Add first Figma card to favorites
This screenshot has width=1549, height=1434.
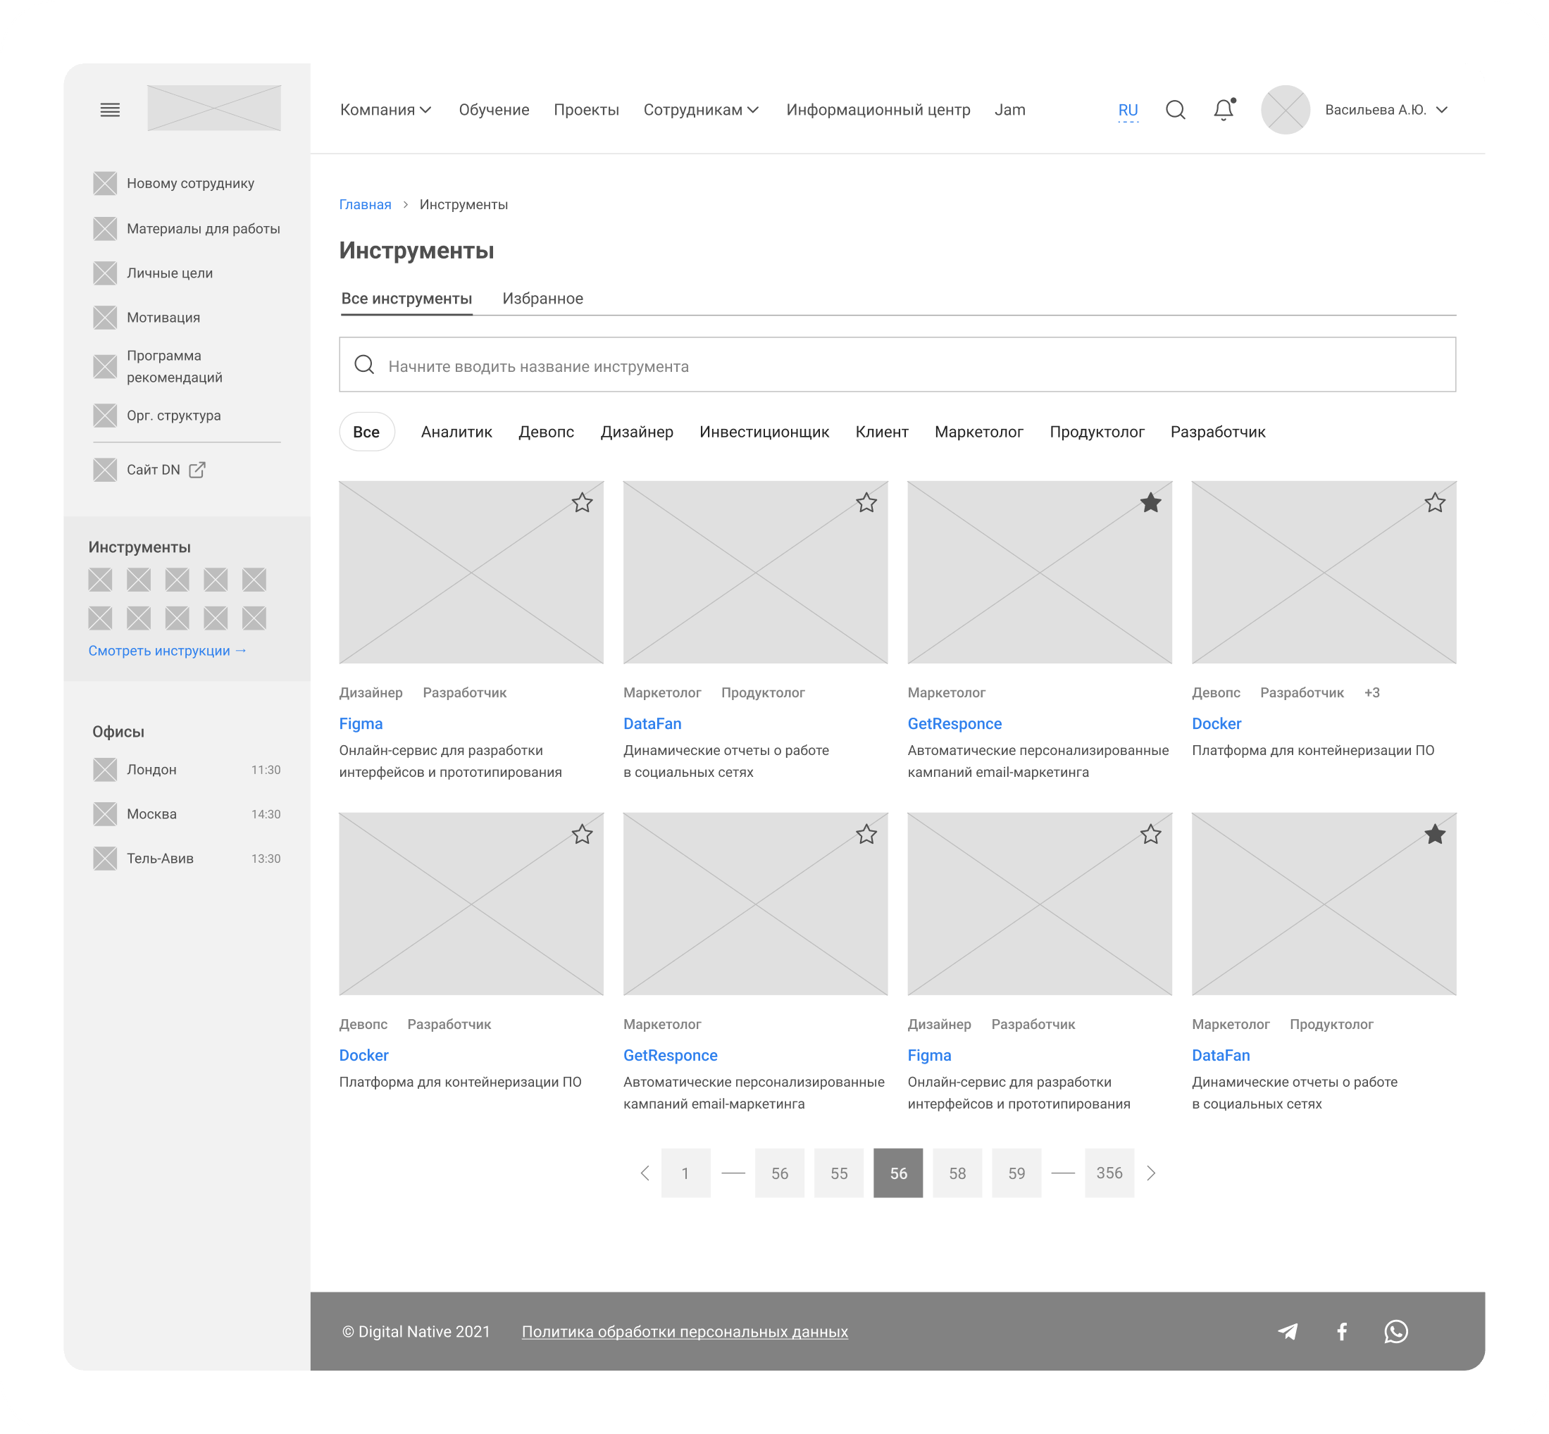(582, 503)
